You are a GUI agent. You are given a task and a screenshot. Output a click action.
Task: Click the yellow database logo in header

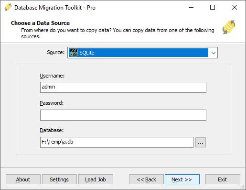[x=229, y=27]
